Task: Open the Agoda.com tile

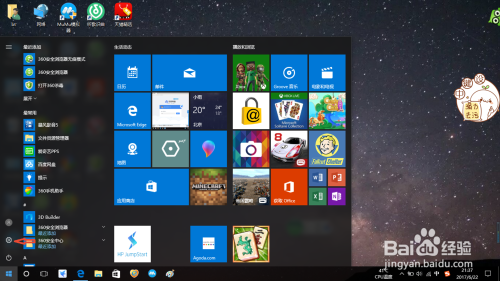Action: (x=208, y=244)
